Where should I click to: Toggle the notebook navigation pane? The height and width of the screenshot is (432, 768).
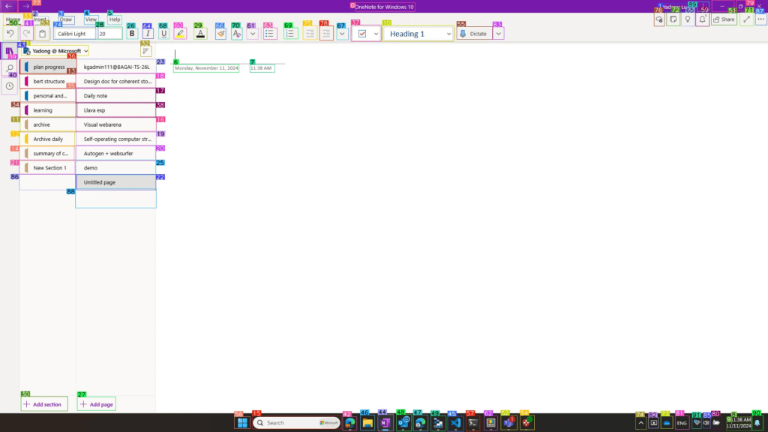pos(9,51)
